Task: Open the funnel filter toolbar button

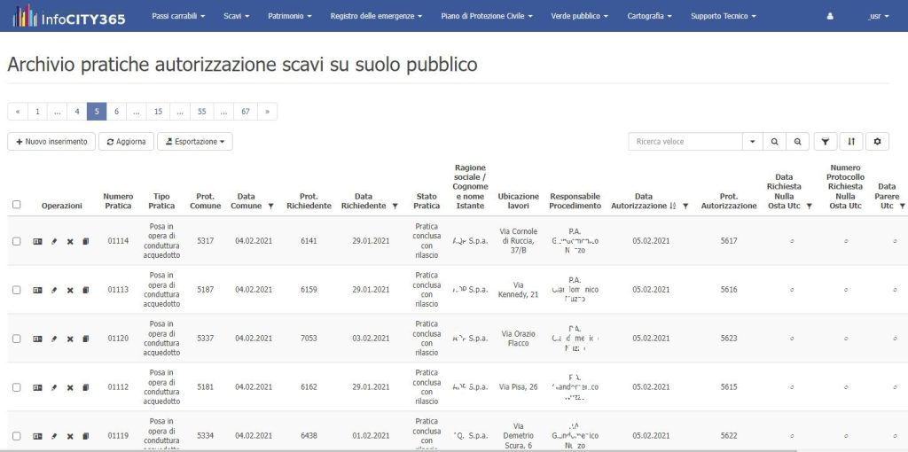Action: tap(826, 141)
